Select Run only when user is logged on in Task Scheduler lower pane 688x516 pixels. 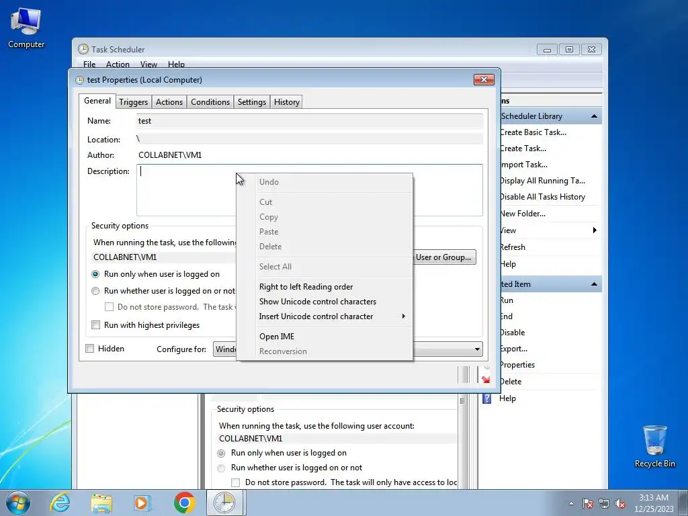coord(222,454)
